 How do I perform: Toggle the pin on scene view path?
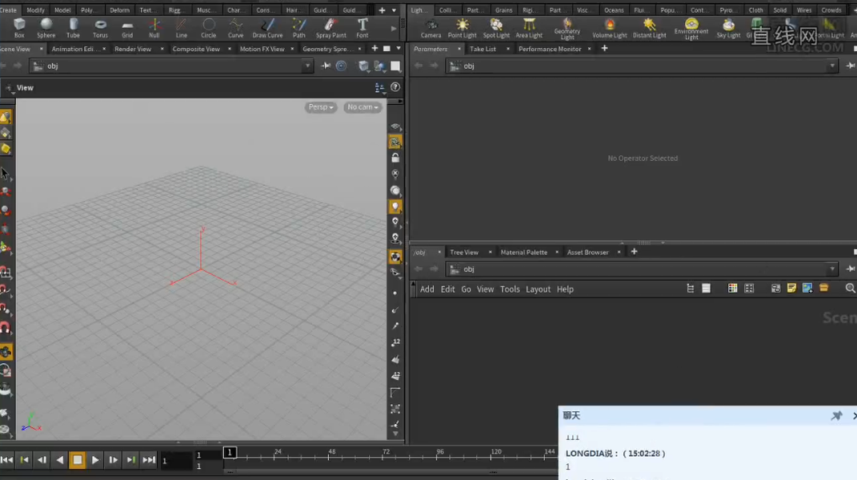326,66
